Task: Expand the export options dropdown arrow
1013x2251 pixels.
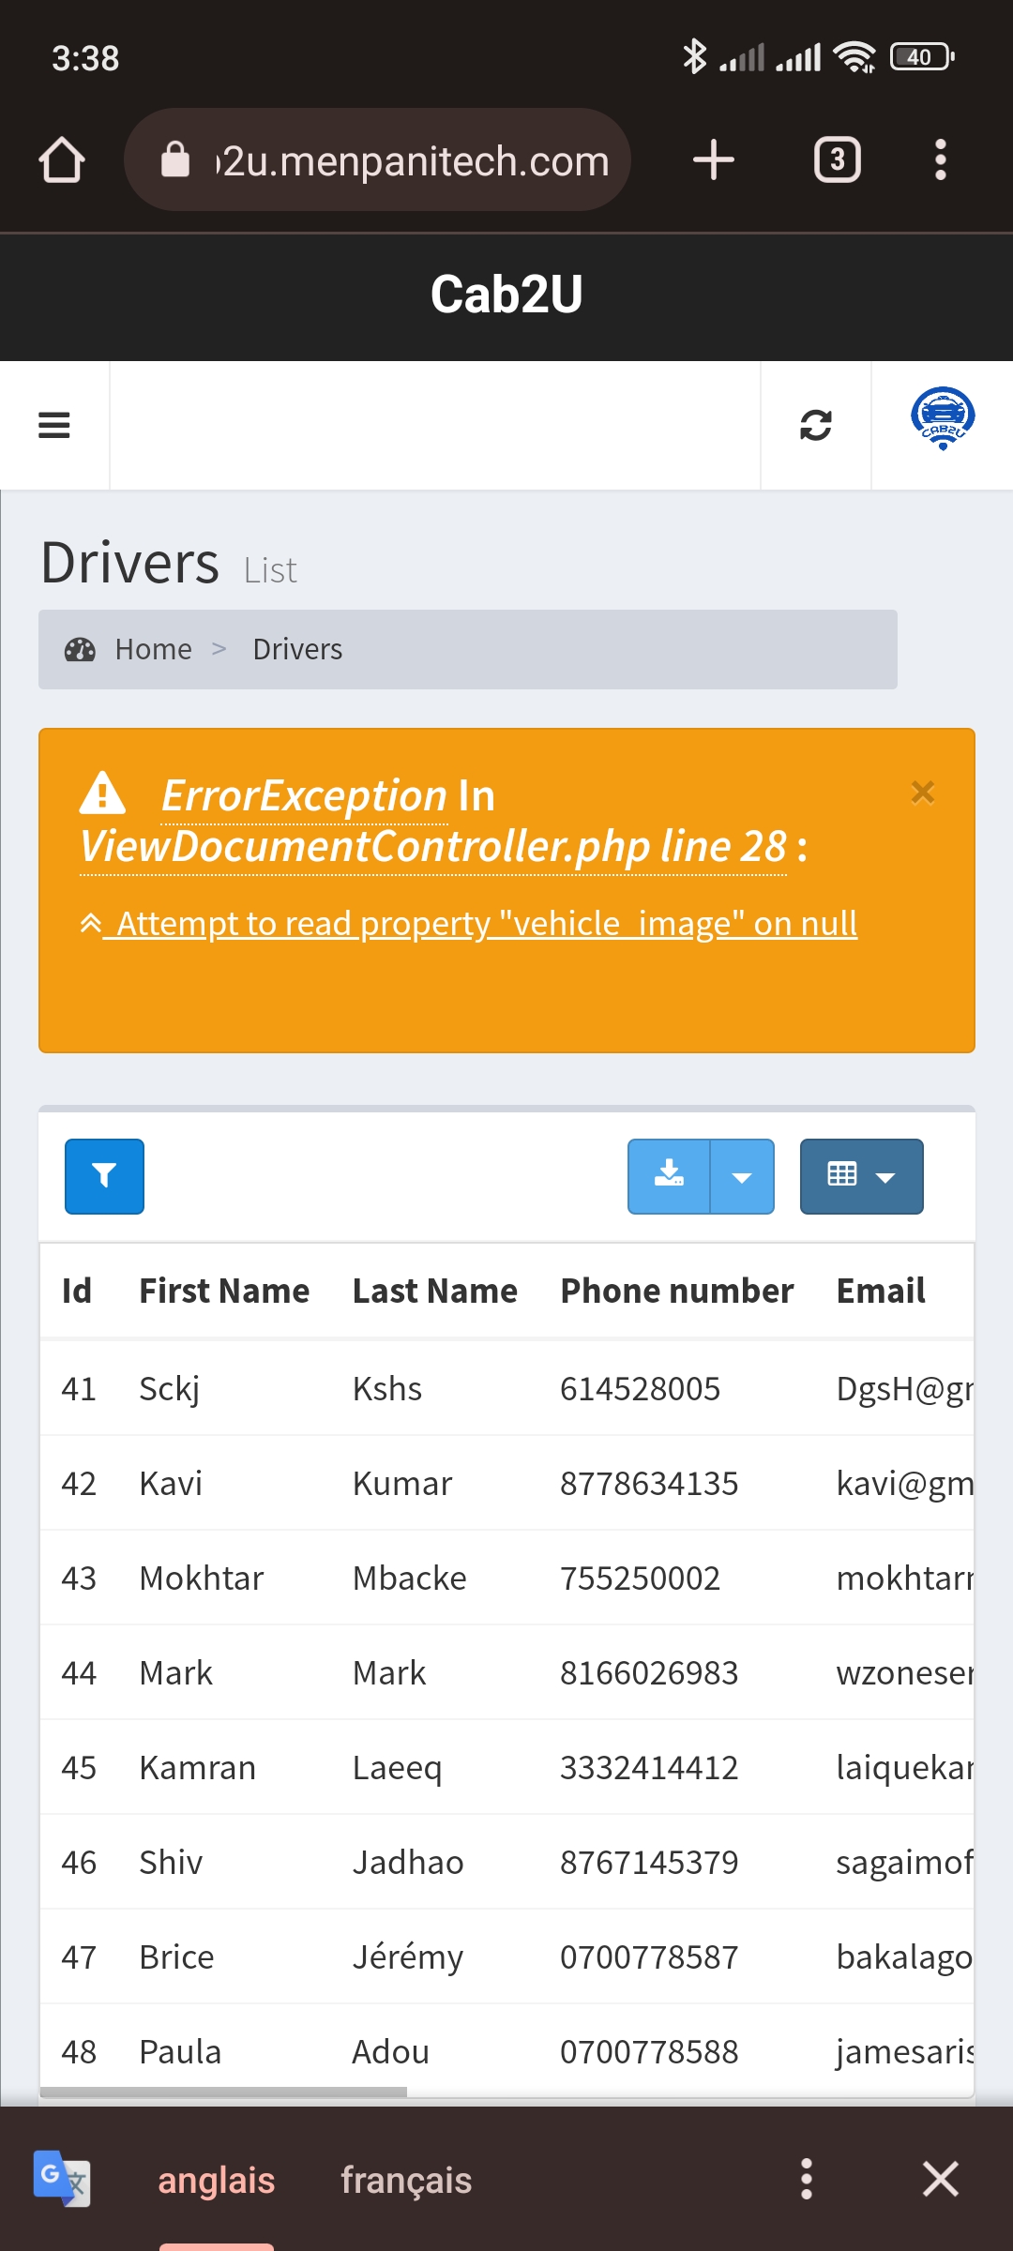Action: (x=742, y=1176)
